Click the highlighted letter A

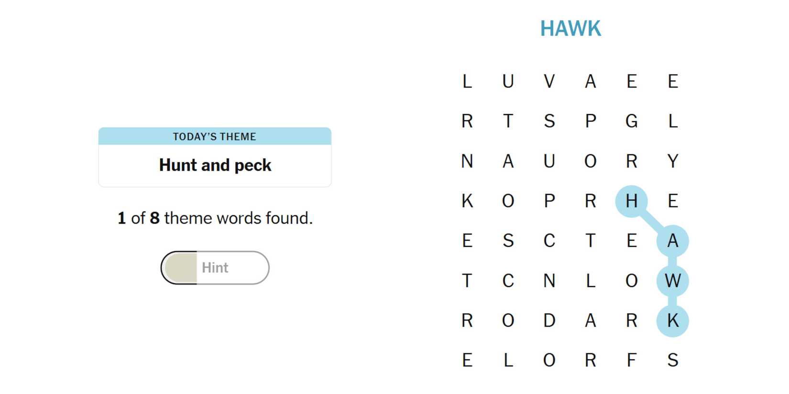coord(672,241)
